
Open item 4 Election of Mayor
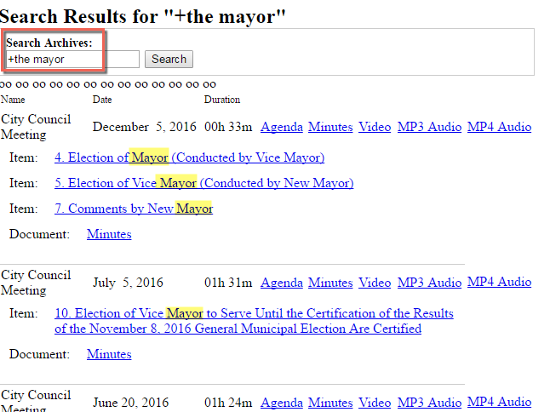click(x=189, y=157)
